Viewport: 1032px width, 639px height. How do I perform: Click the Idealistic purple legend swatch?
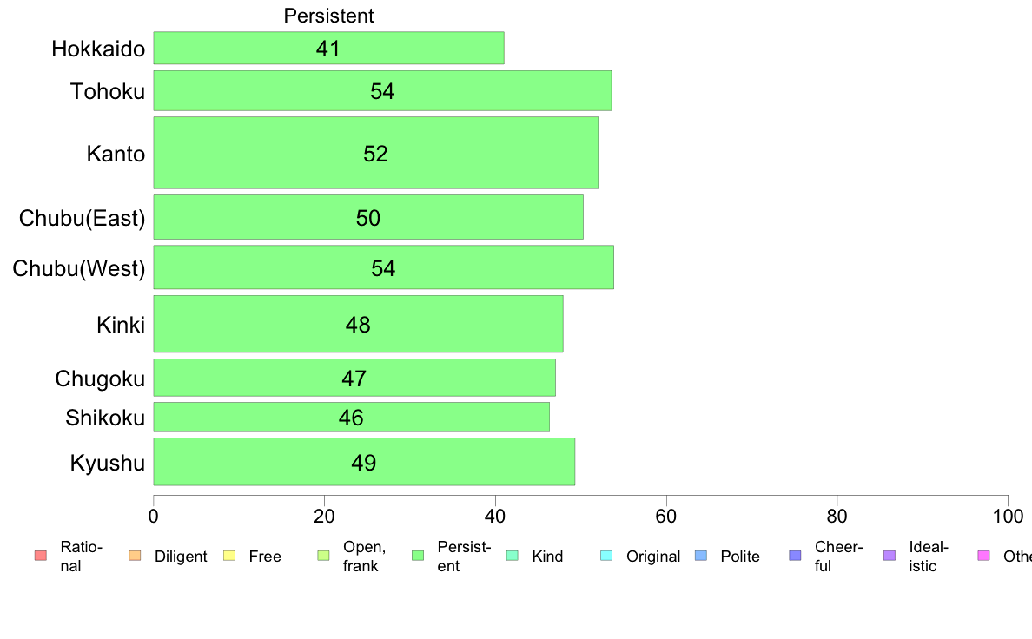pos(890,556)
